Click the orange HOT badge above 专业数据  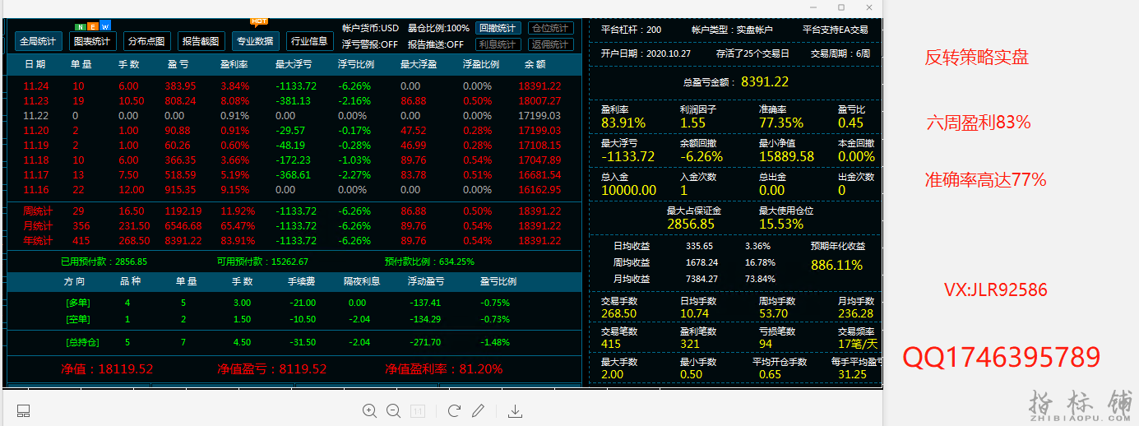[x=259, y=21]
